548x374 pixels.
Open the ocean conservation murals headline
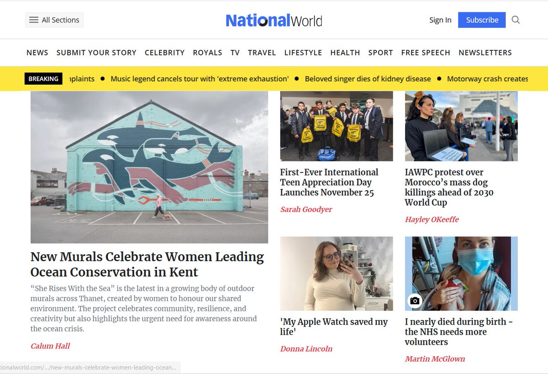pyautogui.click(x=147, y=264)
